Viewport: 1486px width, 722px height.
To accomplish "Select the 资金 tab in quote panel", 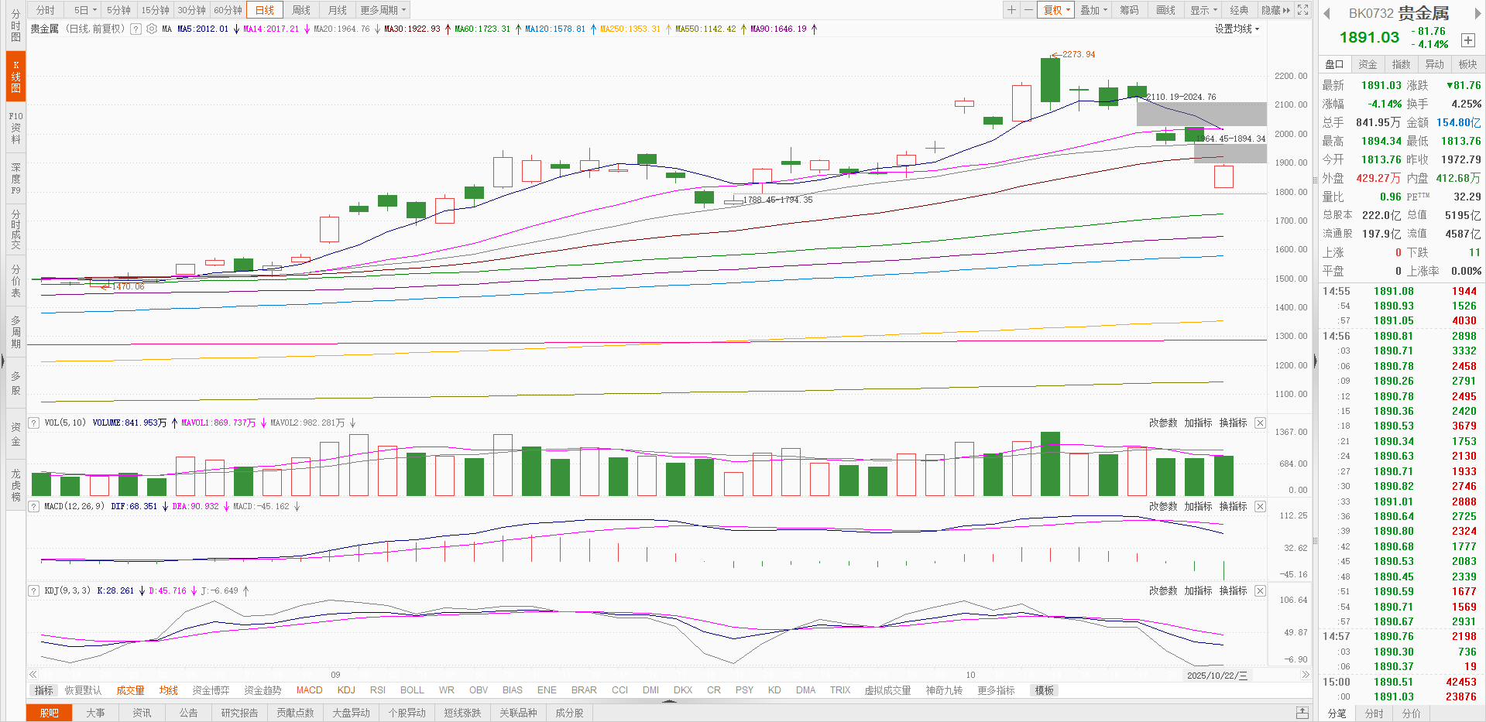I will (1368, 64).
